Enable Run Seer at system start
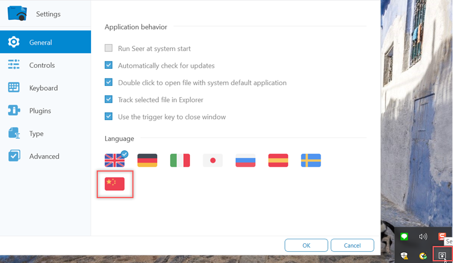Viewport: 453px width, 263px height. [x=109, y=48]
